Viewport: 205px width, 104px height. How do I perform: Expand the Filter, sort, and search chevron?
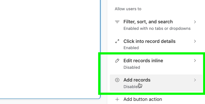click(195, 22)
